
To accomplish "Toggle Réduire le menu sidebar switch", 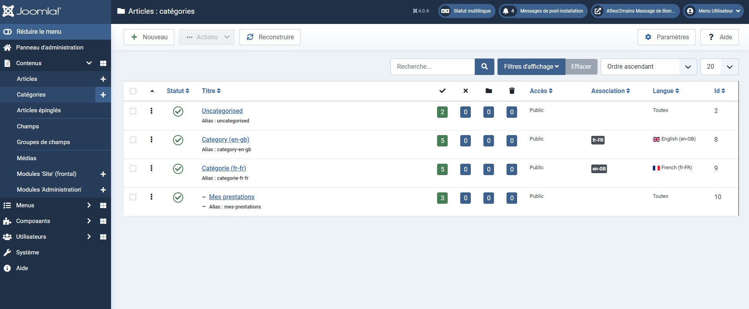I will 7,32.
